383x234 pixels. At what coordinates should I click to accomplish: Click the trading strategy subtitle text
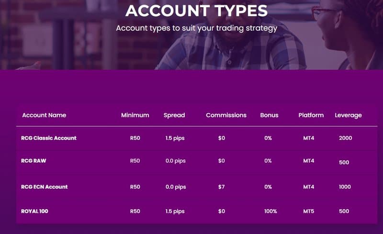click(x=197, y=28)
